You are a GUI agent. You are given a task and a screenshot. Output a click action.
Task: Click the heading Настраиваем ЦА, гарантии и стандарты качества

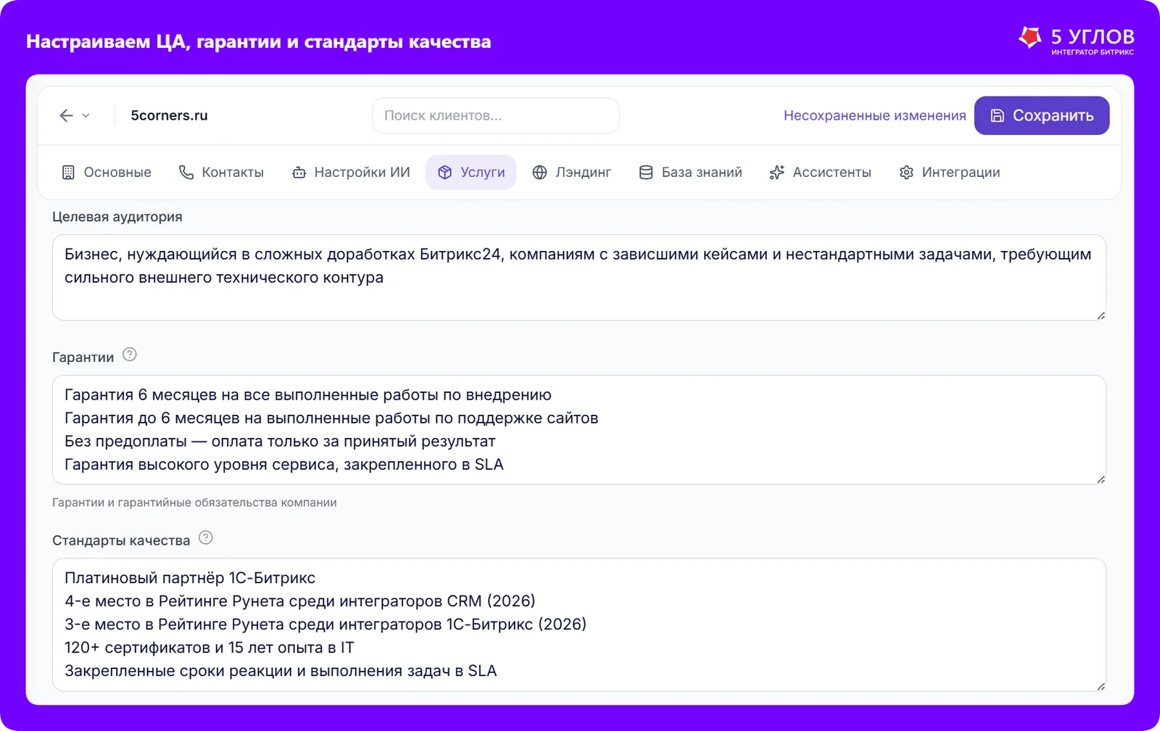coord(259,41)
